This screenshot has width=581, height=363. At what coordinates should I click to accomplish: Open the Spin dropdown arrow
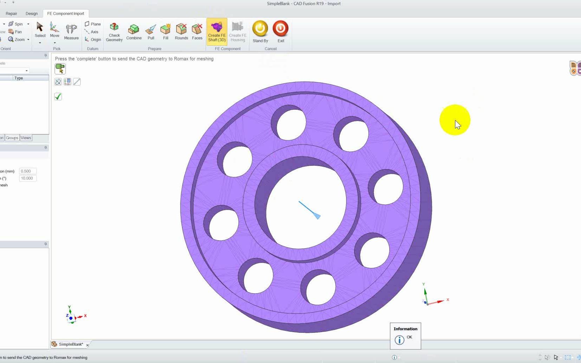(28, 24)
